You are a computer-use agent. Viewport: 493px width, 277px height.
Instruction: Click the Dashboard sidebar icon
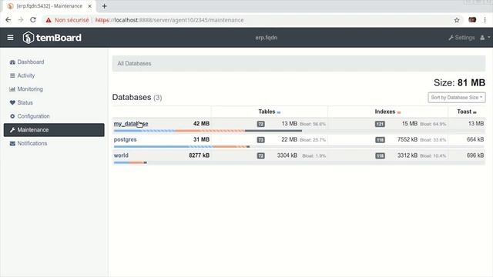click(x=12, y=62)
